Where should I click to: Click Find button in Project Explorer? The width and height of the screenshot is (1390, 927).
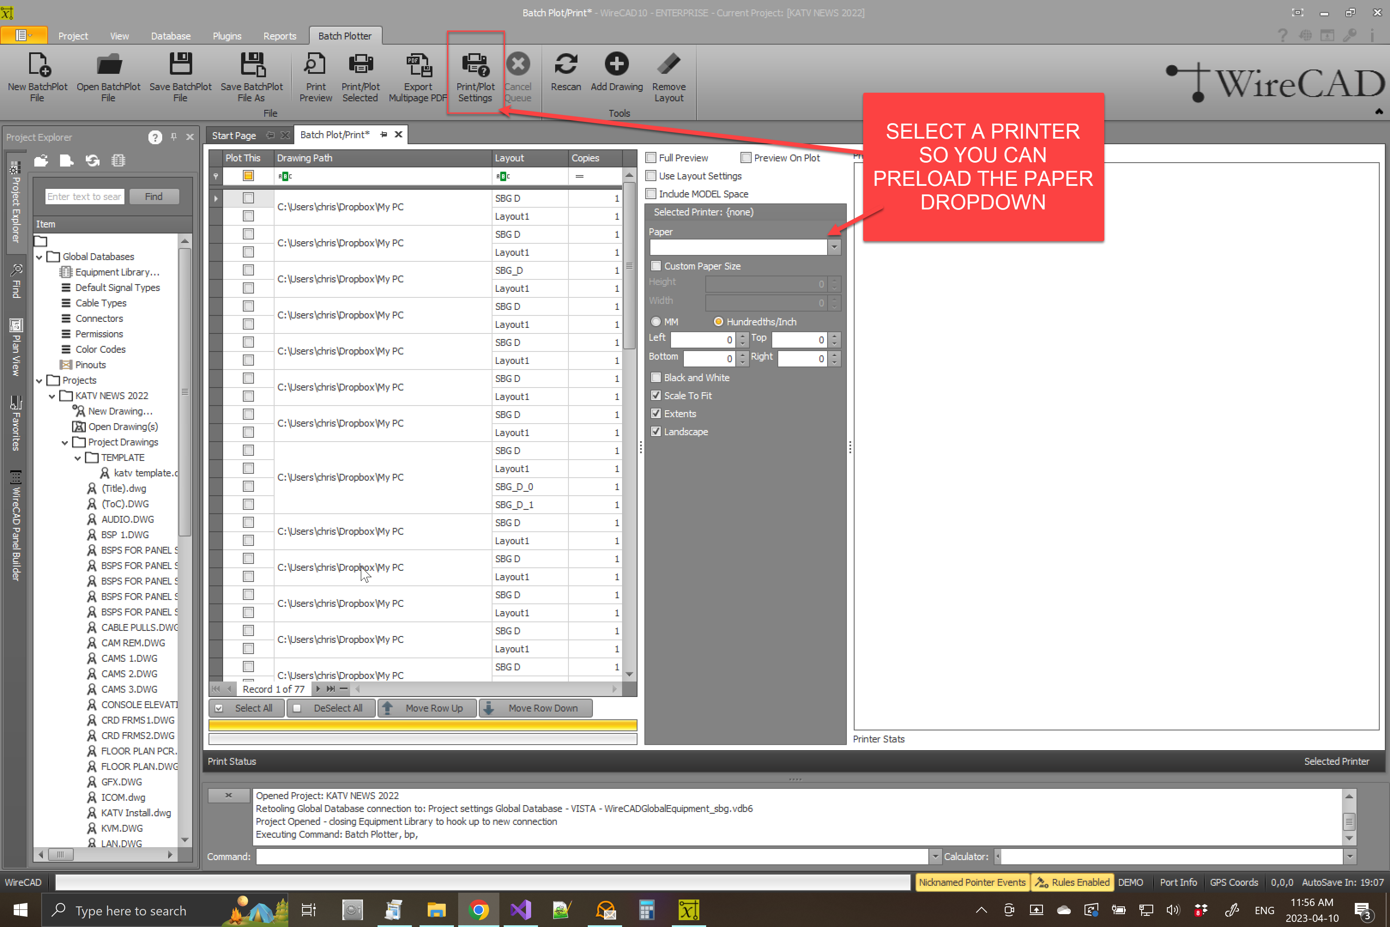pos(154,196)
